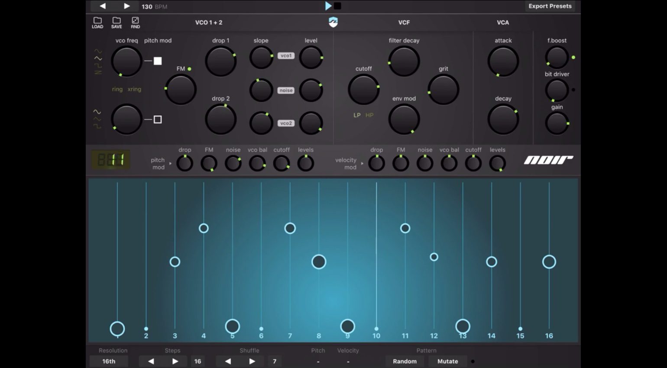Screen dimensions: 667x368
Task: Click the 130 BPM tempo field
Action: (154, 6)
